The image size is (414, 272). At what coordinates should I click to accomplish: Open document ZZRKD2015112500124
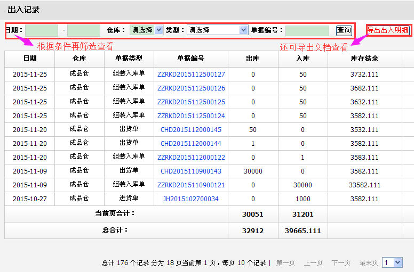click(191, 116)
